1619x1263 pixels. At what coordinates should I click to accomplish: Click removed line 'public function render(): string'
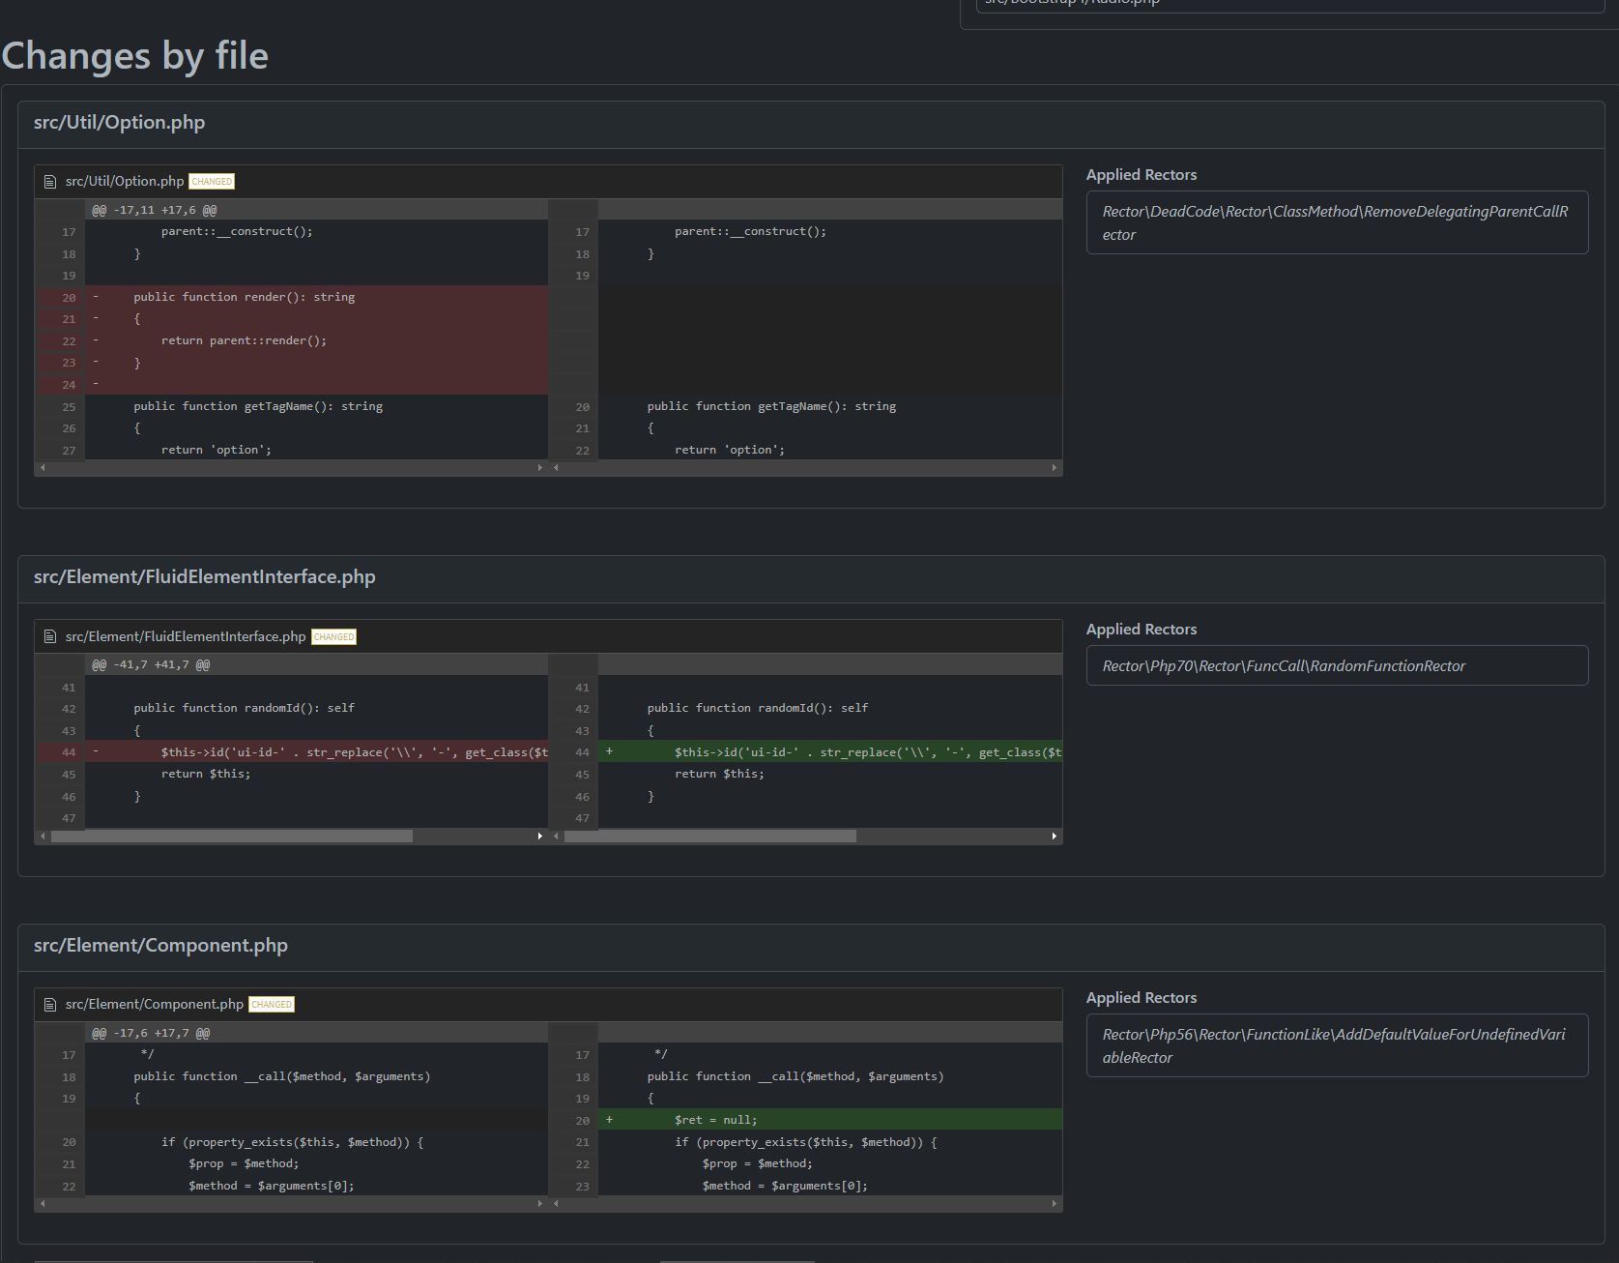point(244,297)
